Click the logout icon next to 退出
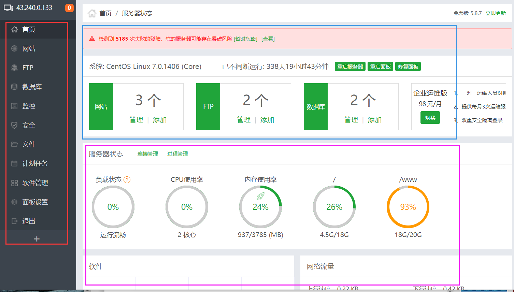This screenshot has height=292, width=514. pos(14,221)
